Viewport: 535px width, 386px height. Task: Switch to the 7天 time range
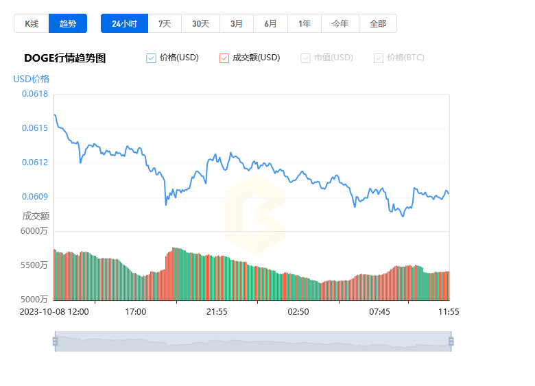click(x=165, y=23)
